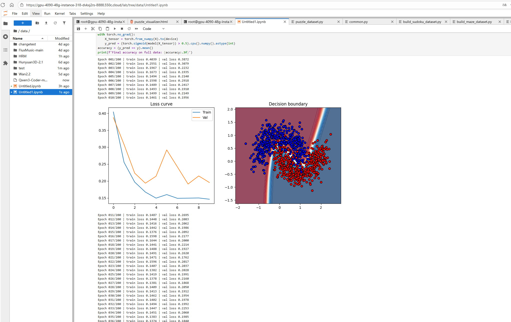Image resolution: width=511 pixels, height=322 pixels.
Task: Open the HRM folder in the file browser
Action: coord(22,56)
